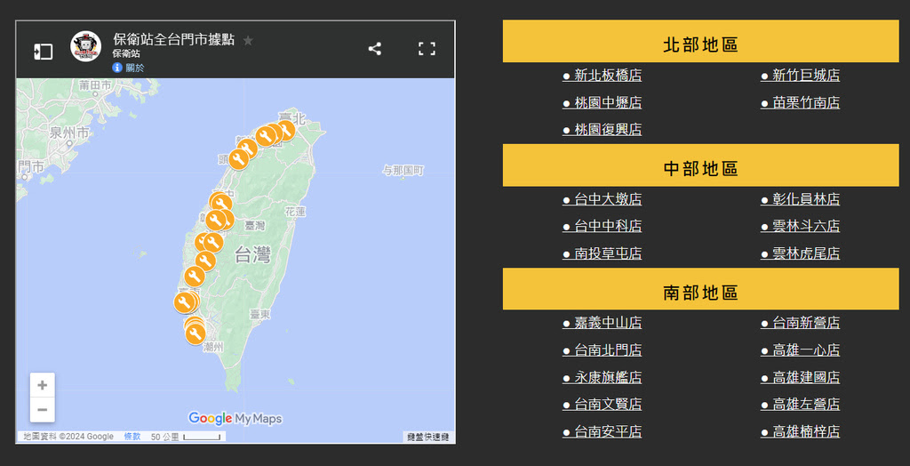The width and height of the screenshot is (910, 466).
Task: View the map in fullscreen
Action: [x=427, y=49]
